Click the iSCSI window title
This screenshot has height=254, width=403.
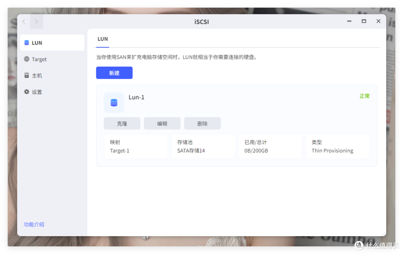(x=201, y=22)
